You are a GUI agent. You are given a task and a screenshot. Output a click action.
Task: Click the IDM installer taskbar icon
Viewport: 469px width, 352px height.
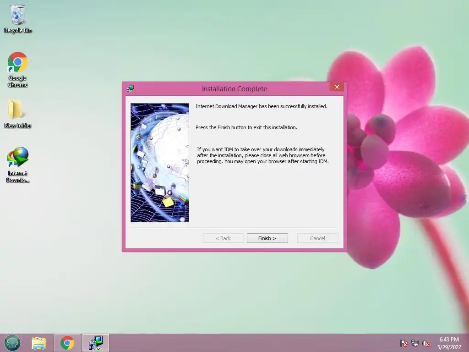(96, 343)
